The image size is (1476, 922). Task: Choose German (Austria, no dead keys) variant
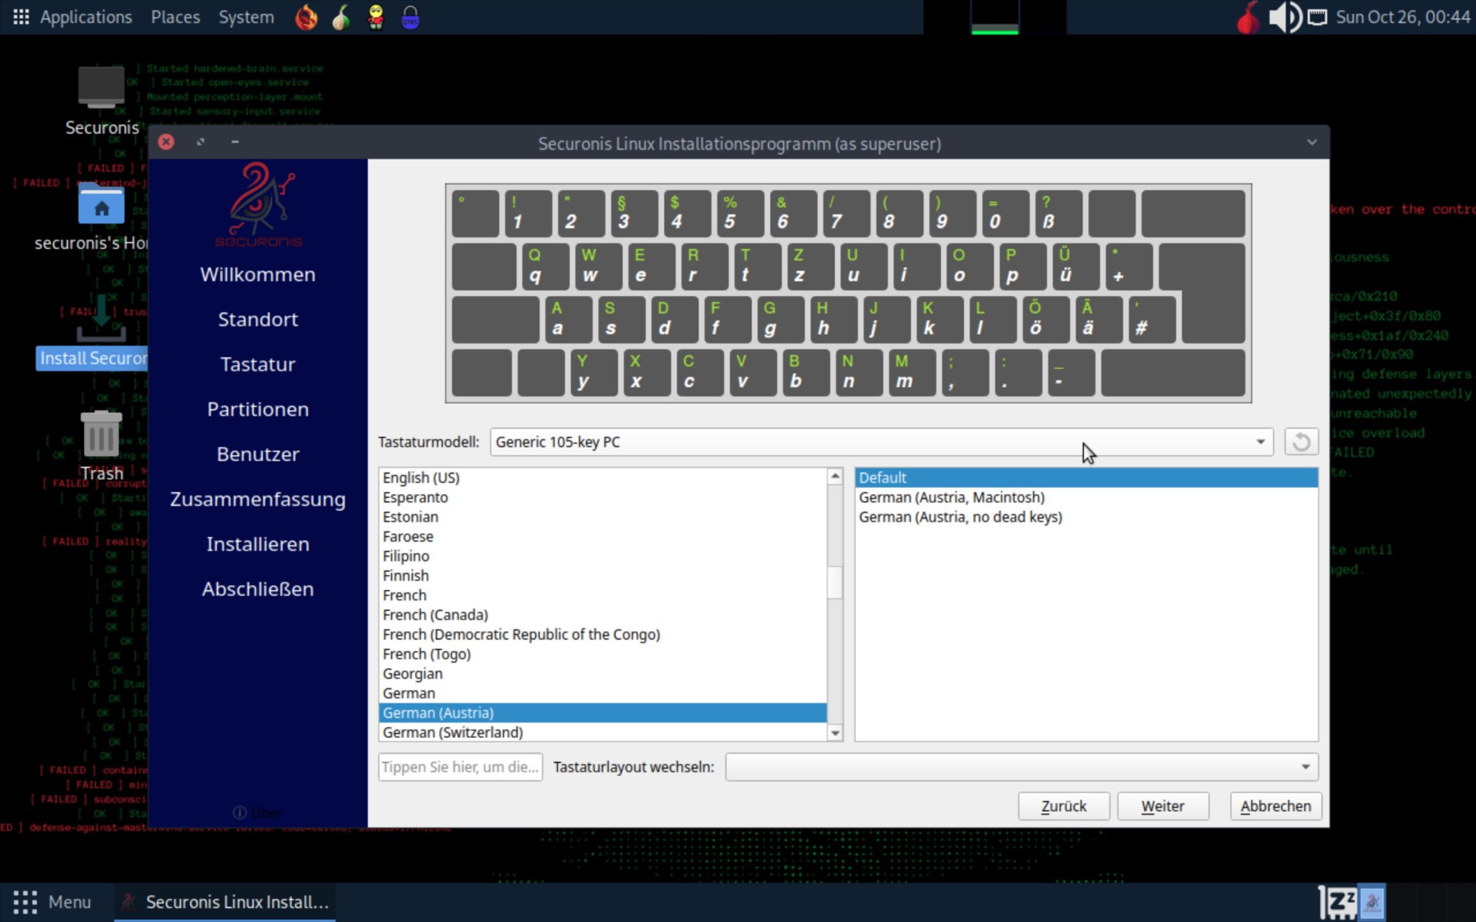coord(960,516)
